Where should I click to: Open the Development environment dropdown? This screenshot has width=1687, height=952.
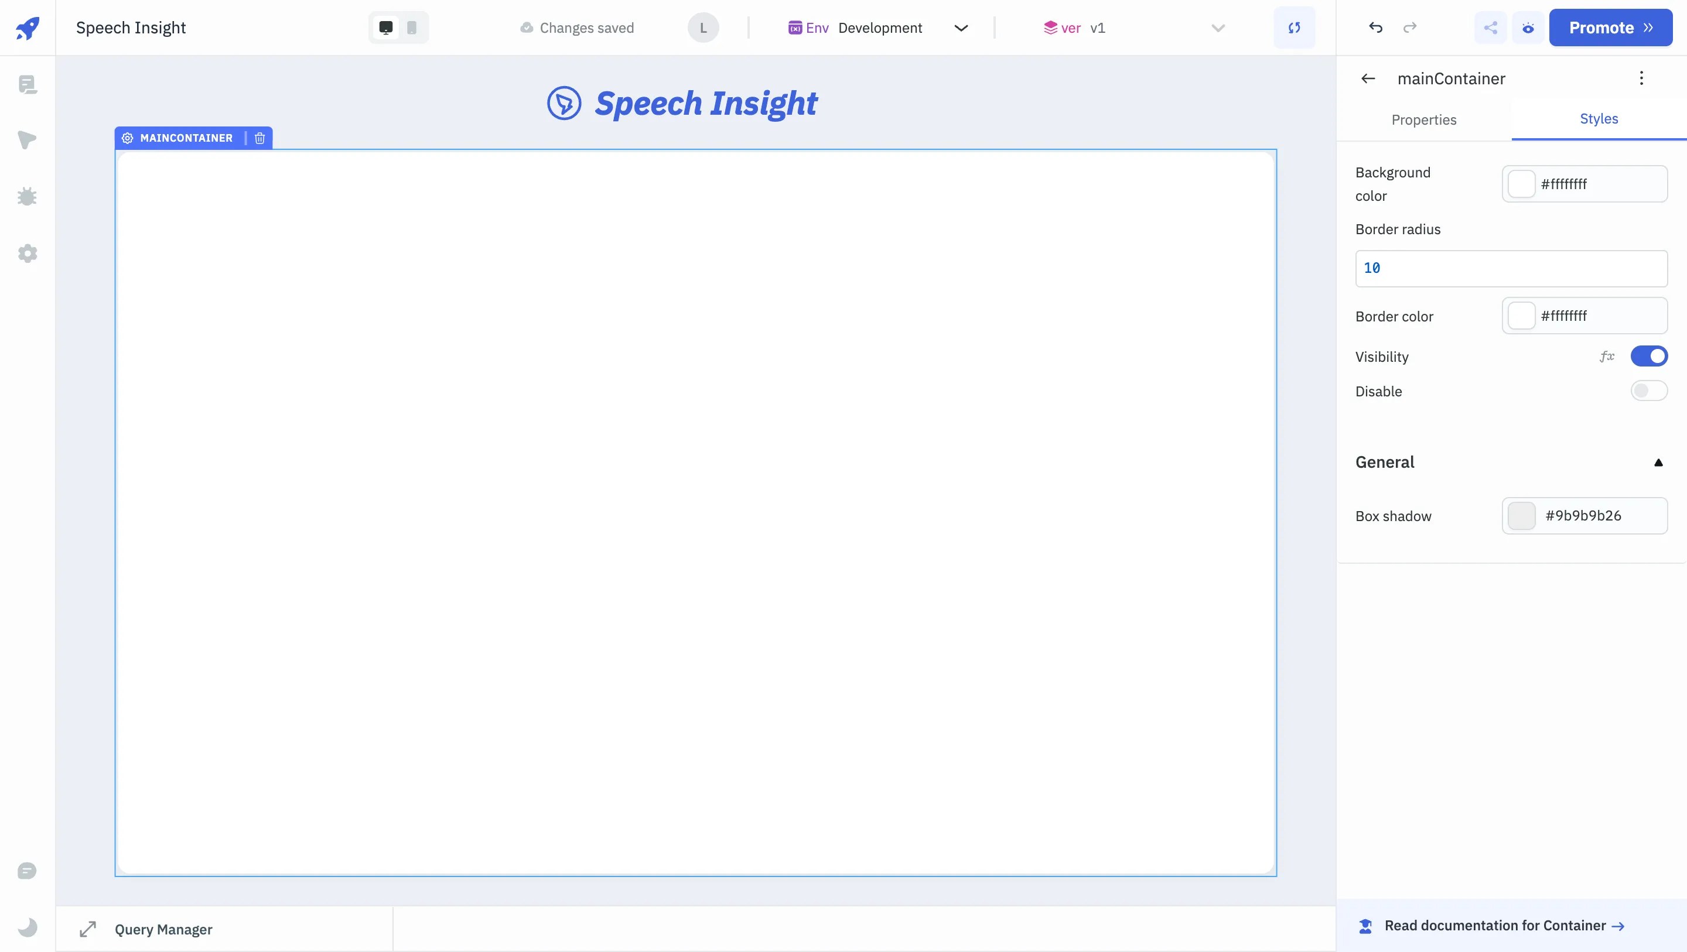(960, 28)
